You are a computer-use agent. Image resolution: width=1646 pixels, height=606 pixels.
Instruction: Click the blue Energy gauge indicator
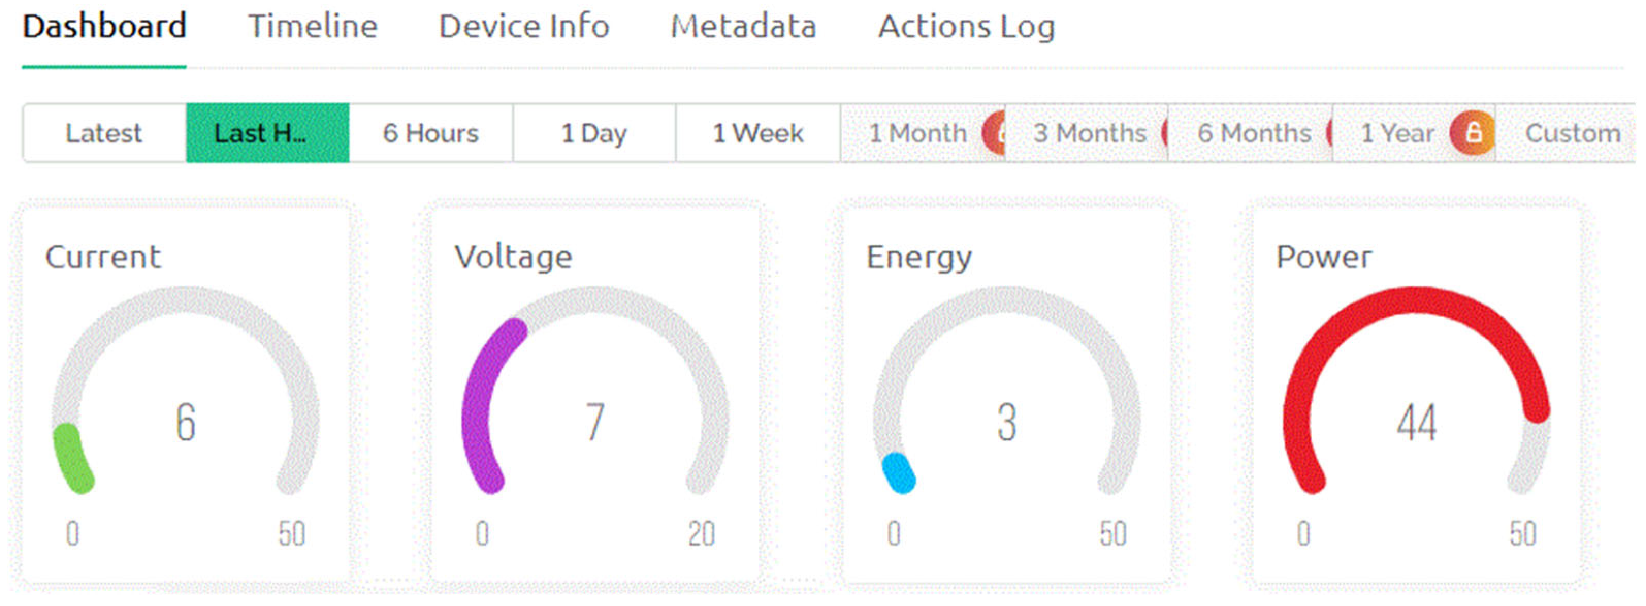898,473
